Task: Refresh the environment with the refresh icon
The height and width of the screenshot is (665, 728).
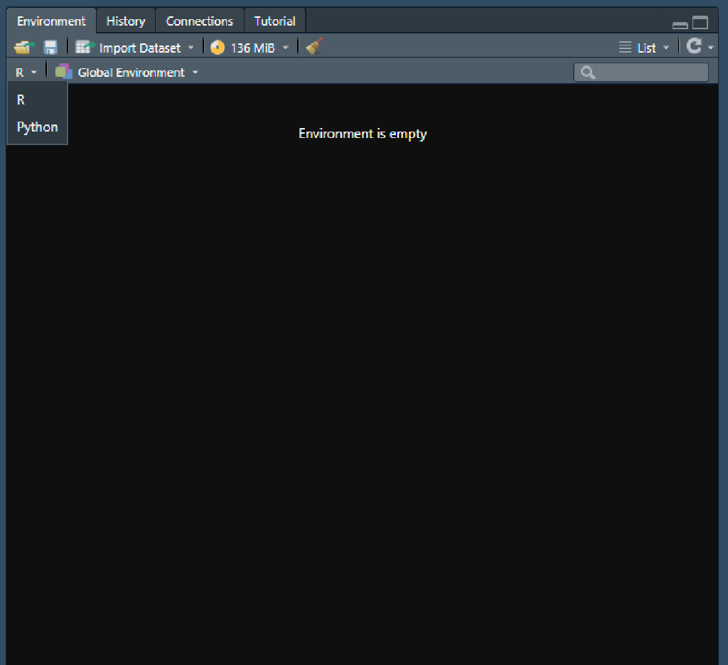Action: [692, 45]
